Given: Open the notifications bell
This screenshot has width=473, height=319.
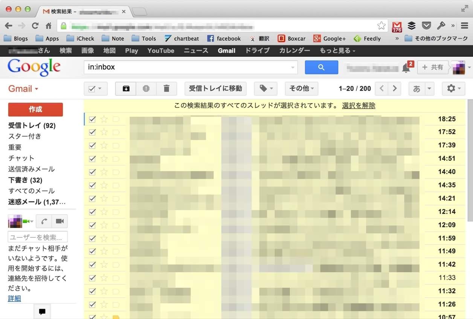Looking at the screenshot, I should tap(406, 68).
